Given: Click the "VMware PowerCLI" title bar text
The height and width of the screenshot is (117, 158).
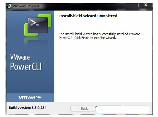Looking at the screenshot, I should pos(28,6).
